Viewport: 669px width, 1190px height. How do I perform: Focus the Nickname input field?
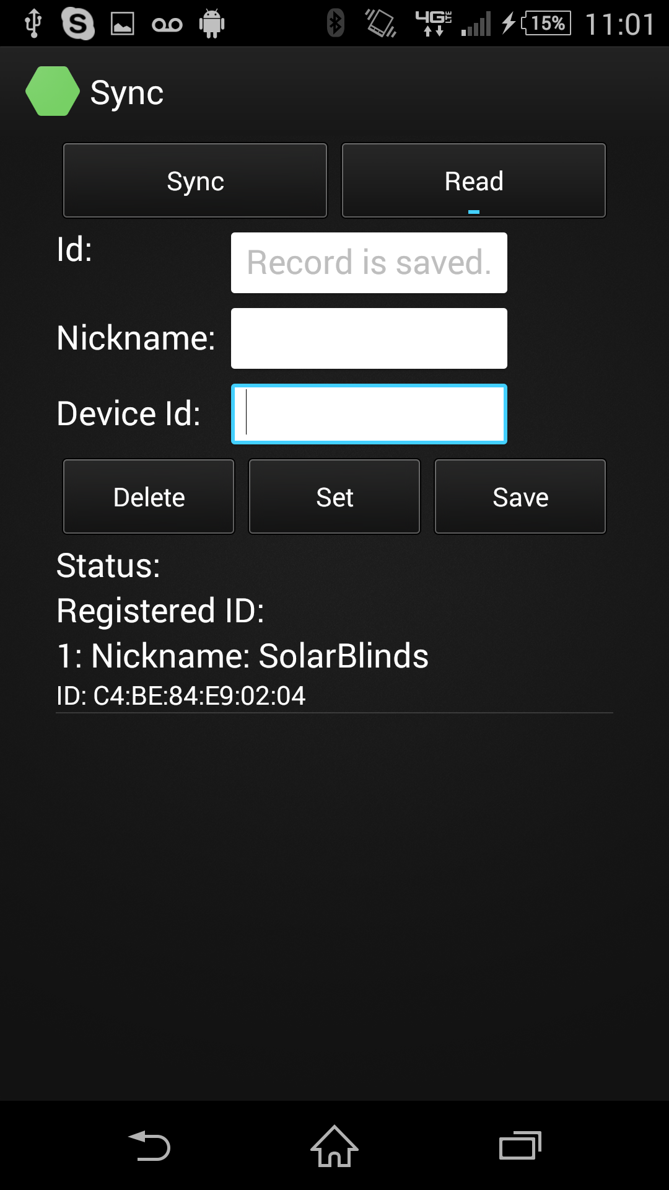tap(369, 338)
